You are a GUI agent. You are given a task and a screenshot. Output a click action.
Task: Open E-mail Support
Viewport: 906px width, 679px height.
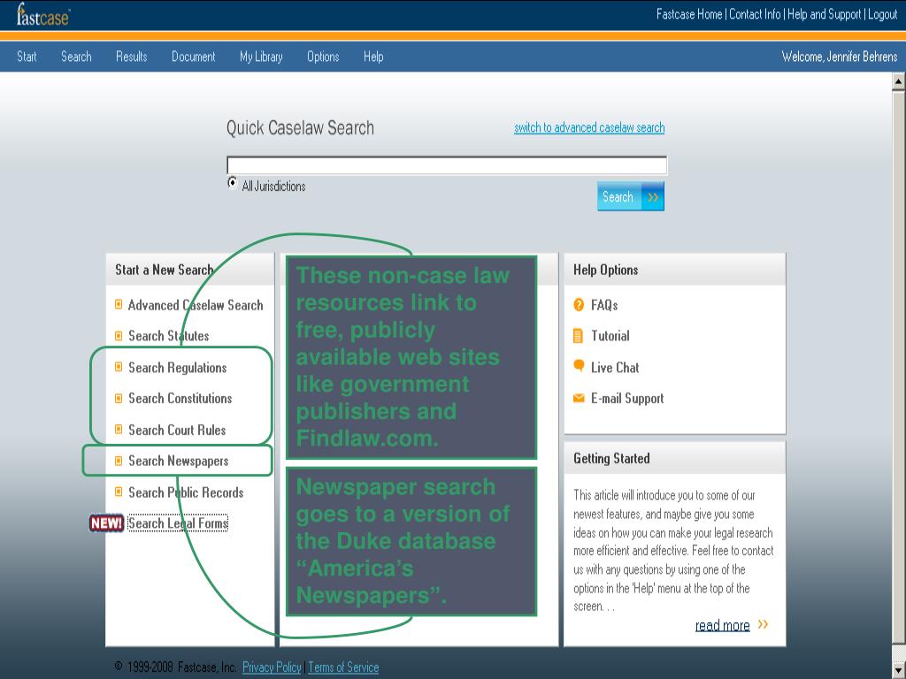(x=627, y=399)
